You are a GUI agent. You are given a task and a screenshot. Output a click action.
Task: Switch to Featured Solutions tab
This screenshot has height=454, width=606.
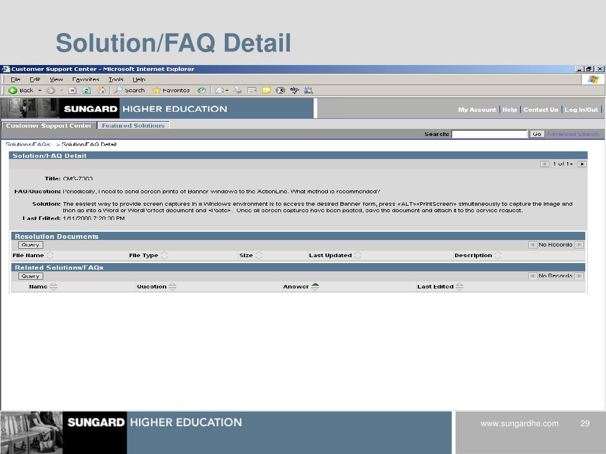[133, 125]
